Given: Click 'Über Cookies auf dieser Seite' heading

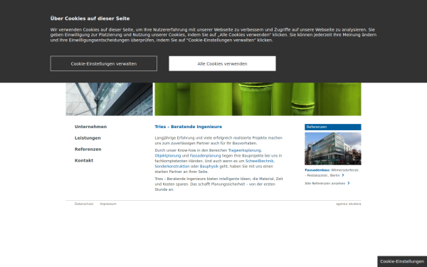Looking at the screenshot, I should pos(90,19).
